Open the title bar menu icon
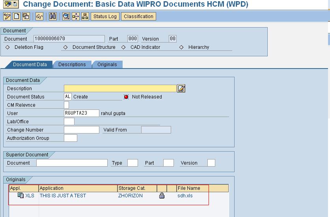 tap(11, 4)
